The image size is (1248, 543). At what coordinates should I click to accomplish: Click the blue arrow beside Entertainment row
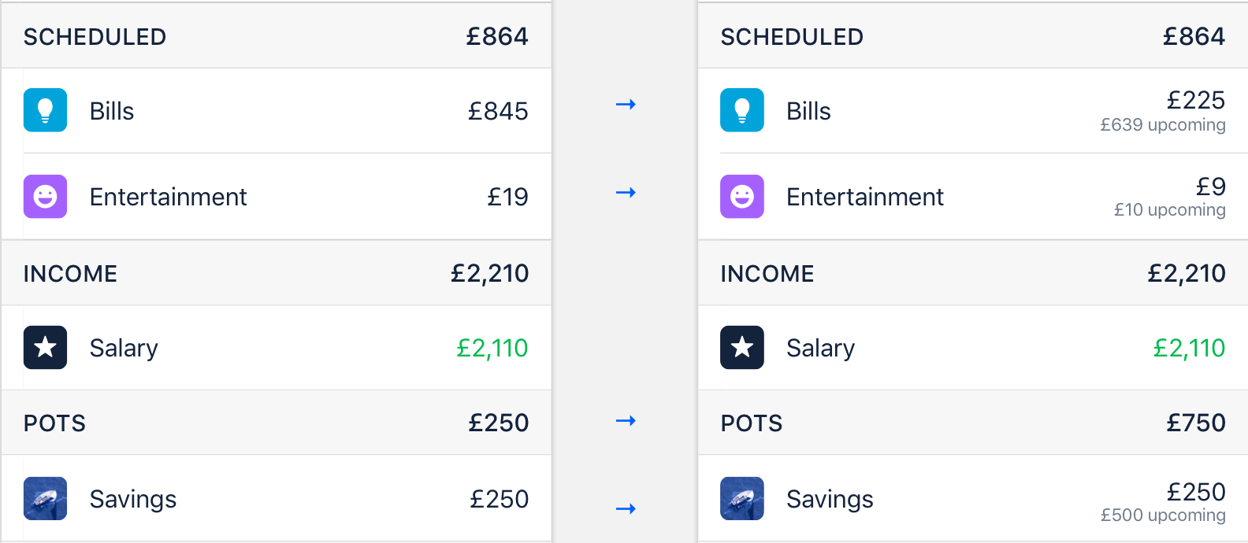coord(626,192)
